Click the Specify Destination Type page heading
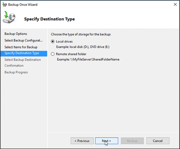The height and width of the screenshot is (149, 180). tap(49, 19)
